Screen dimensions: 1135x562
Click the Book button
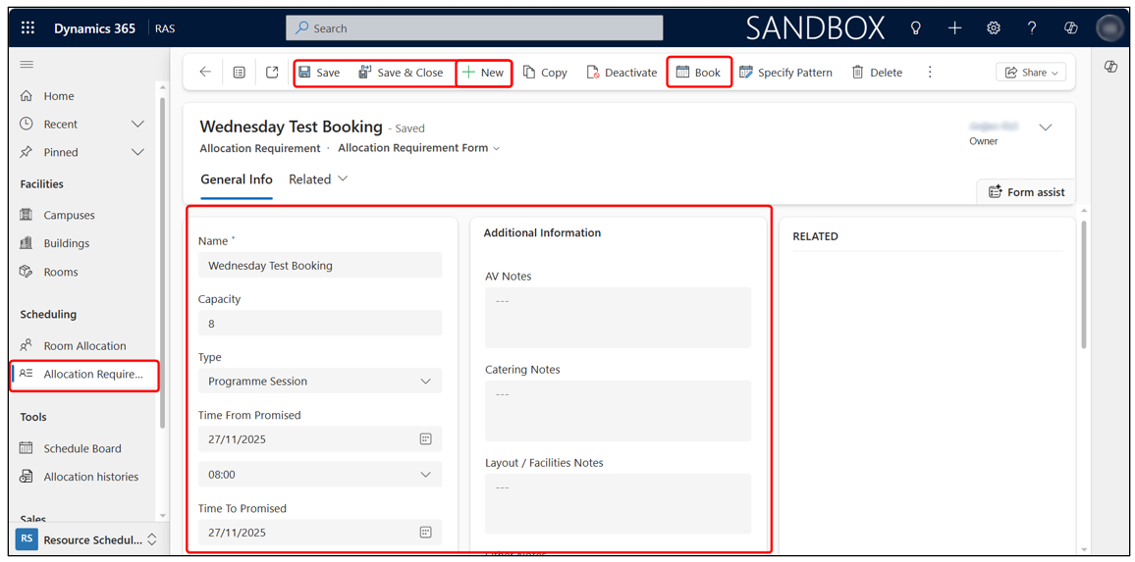click(x=698, y=73)
